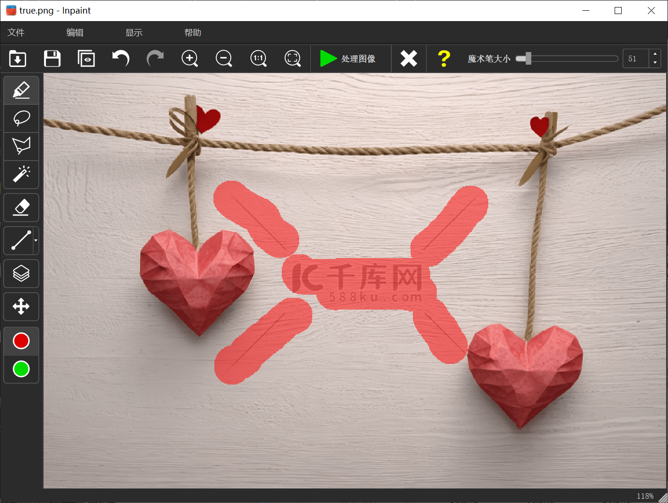
Task: Clear the selection with the X icon
Action: tap(409, 59)
